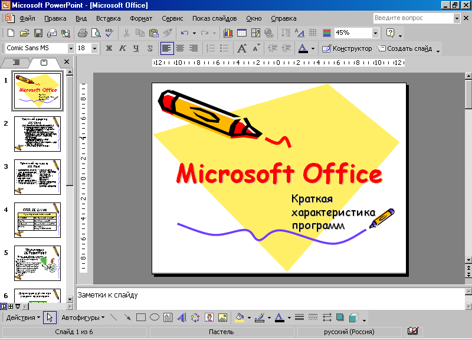The width and height of the screenshot is (472, 340).
Task: Open the Действия drawing menu
Action: [23, 318]
